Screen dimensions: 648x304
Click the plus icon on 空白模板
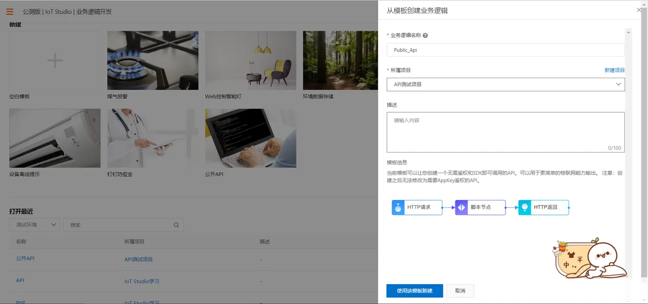tap(55, 61)
